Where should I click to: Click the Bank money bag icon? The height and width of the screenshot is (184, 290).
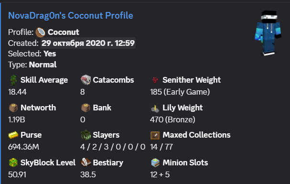pos(86,108)
